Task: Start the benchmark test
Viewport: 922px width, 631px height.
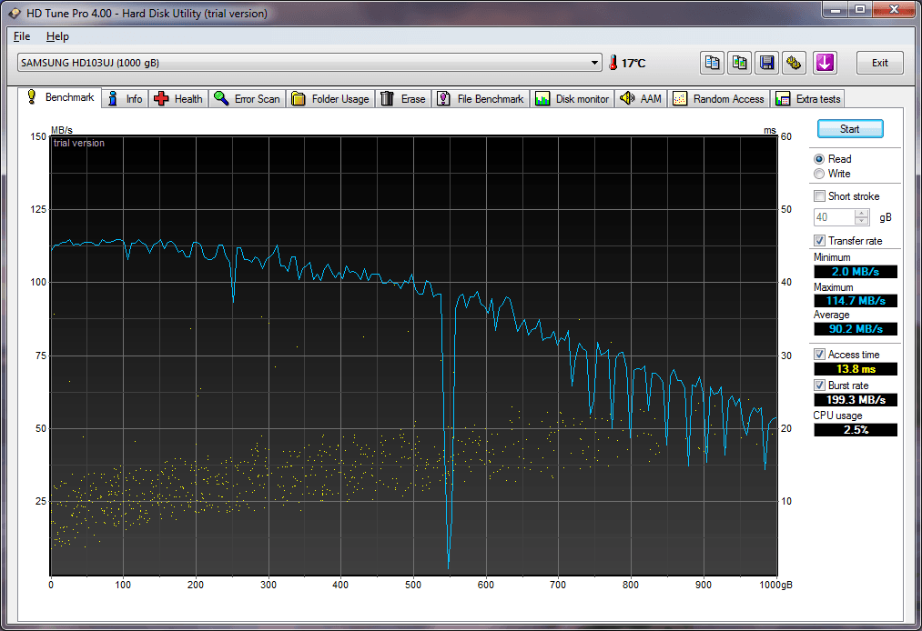Action: click(x=850, y=129)
